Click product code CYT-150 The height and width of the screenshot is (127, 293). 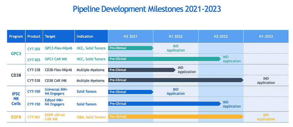click(34, 104)
